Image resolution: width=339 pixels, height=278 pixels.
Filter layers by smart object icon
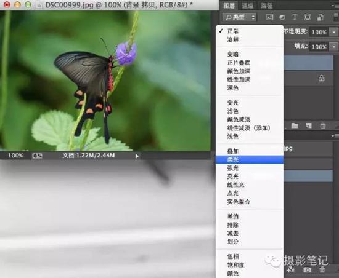coord(321,17)
